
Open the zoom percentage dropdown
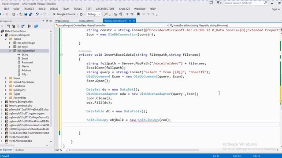click(x=67, y=150)
